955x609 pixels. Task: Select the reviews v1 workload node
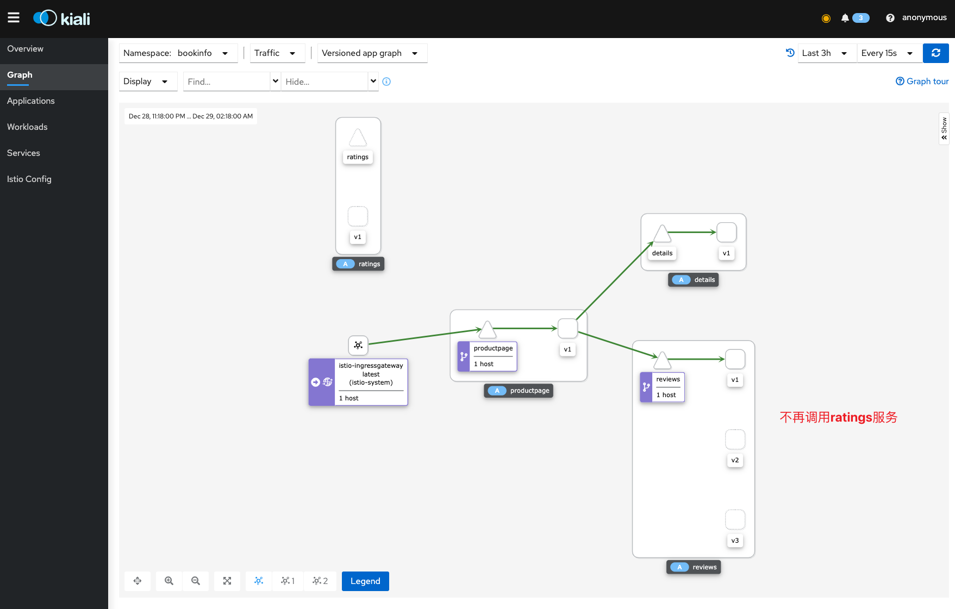(x=735, y=359)
